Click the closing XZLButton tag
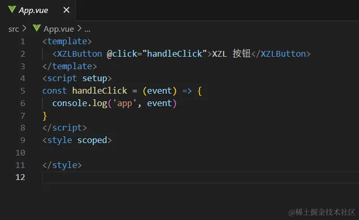 (281, 54)
